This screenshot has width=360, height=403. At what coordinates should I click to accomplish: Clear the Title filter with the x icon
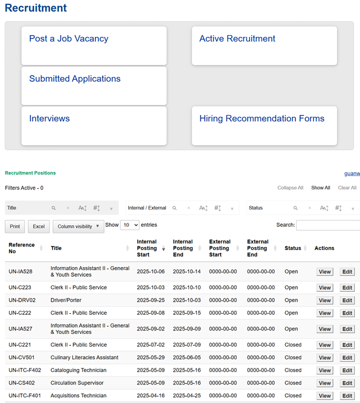(x=67, y=208)
